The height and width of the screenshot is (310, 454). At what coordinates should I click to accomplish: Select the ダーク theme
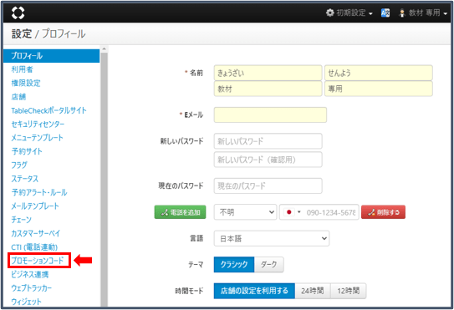click(x=269, y=265)
